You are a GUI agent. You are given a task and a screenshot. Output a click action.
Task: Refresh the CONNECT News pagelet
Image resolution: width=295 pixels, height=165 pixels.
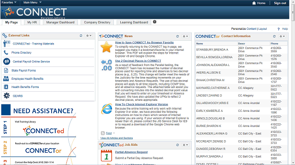[177, 36]
